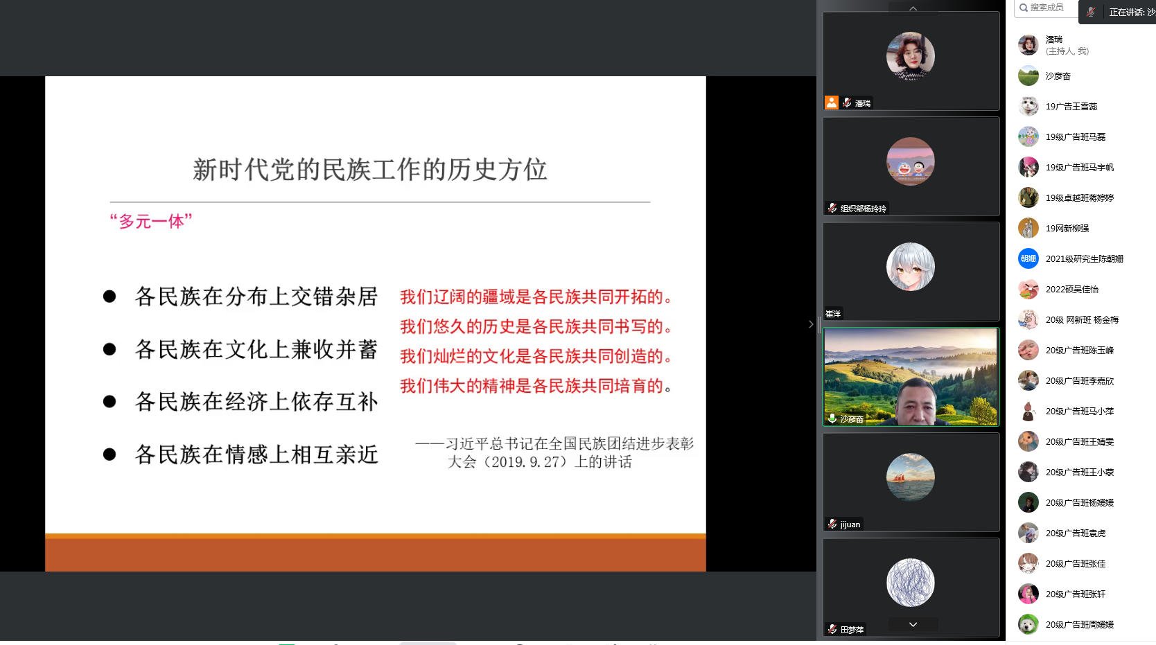
Task: Click the magnifier icon in the member search box
Action: pos(1023,8)
